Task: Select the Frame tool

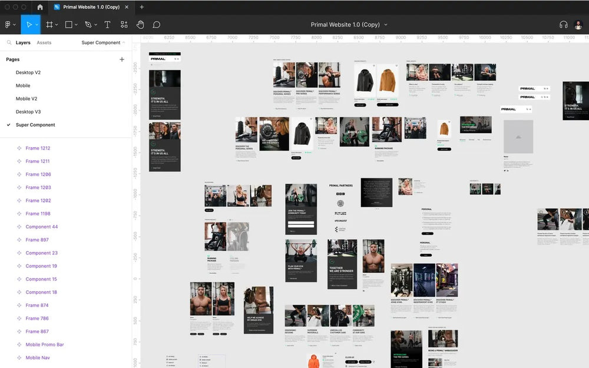Action: 49,25
